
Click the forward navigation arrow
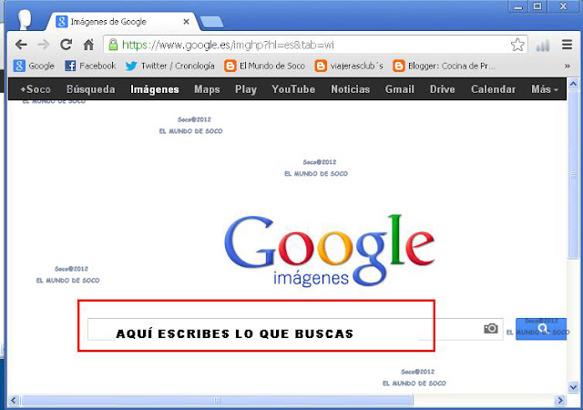point(44,45)
